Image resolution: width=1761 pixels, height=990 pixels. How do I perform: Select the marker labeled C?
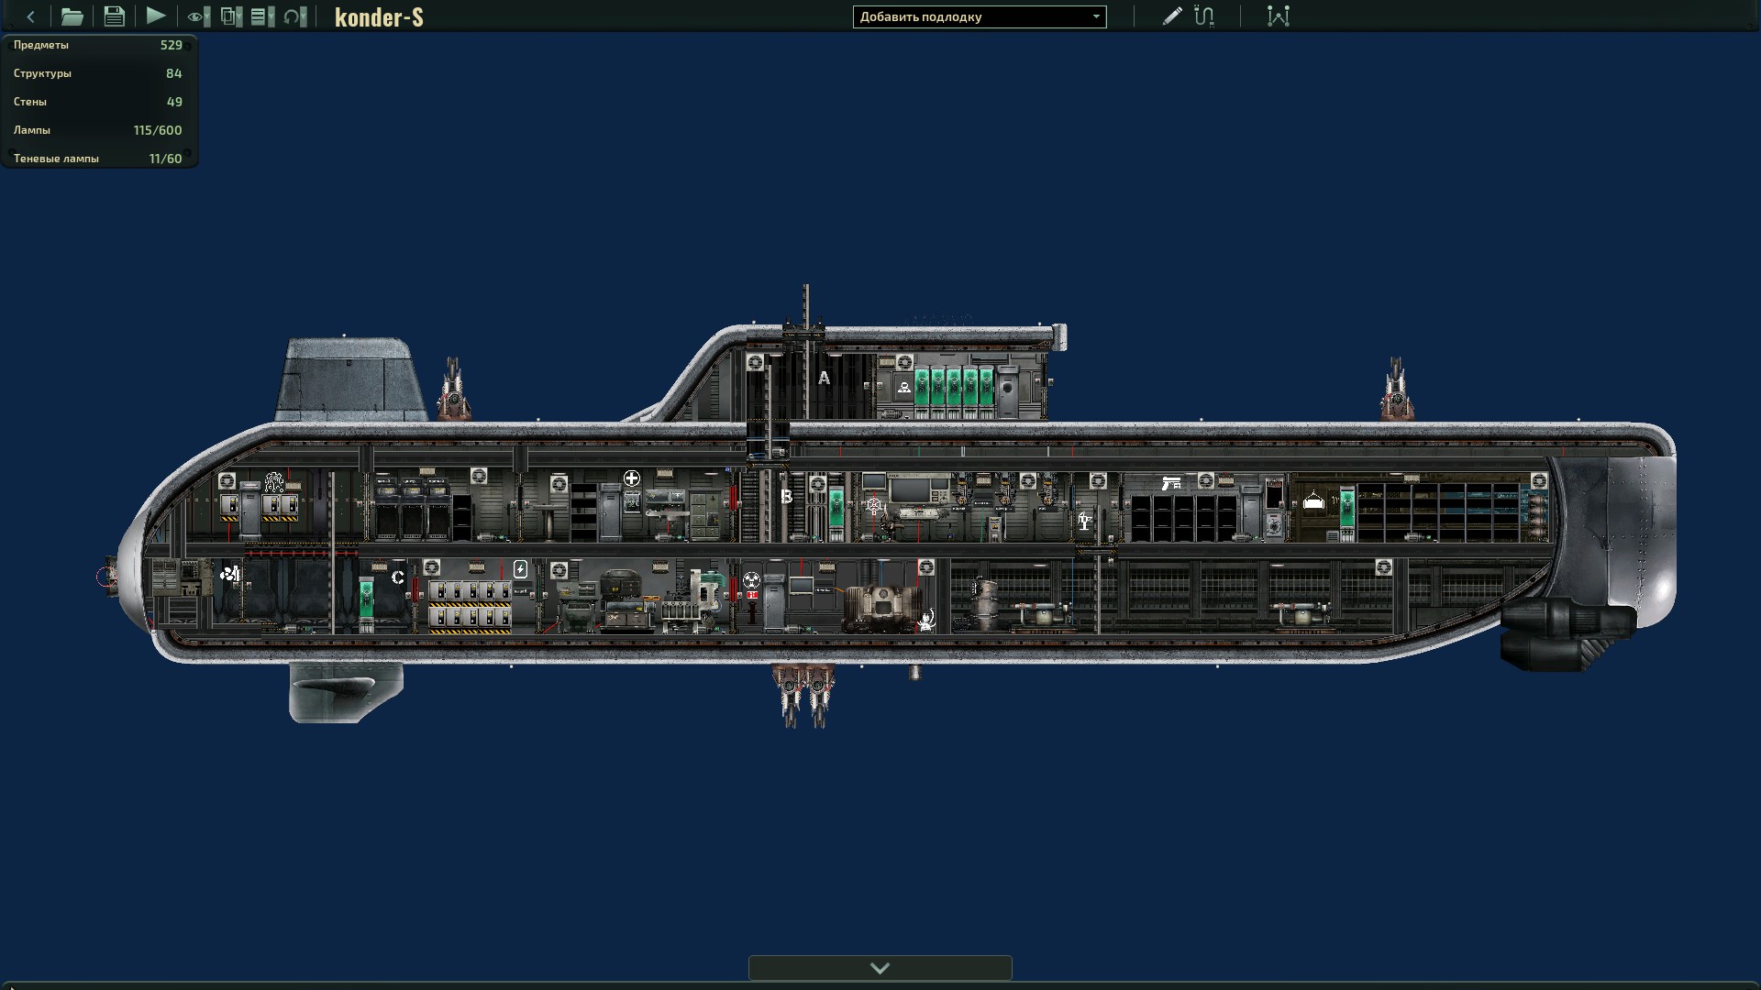[x=398, y=577]
